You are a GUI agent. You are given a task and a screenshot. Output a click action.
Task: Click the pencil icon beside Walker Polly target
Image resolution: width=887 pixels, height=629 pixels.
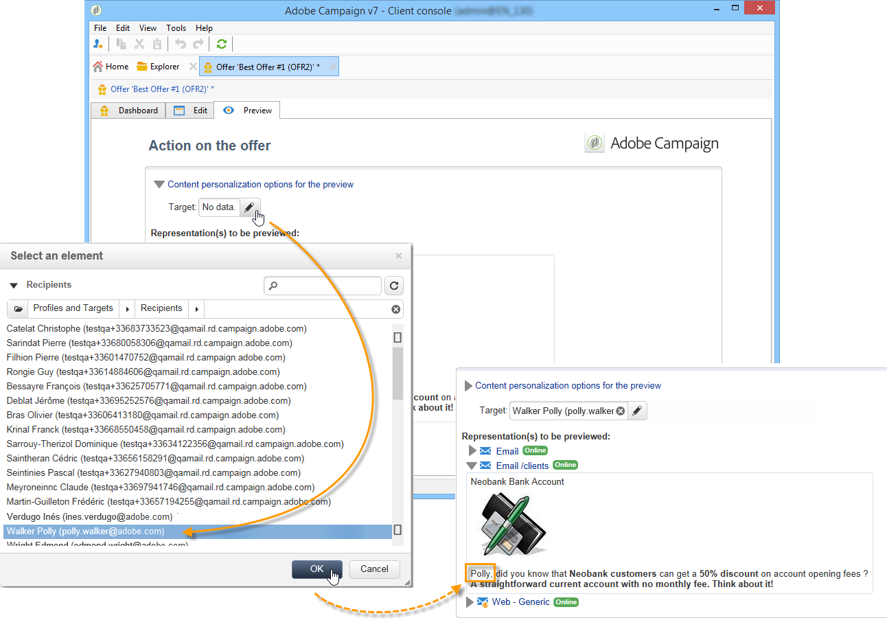click(x=637, y=411)
